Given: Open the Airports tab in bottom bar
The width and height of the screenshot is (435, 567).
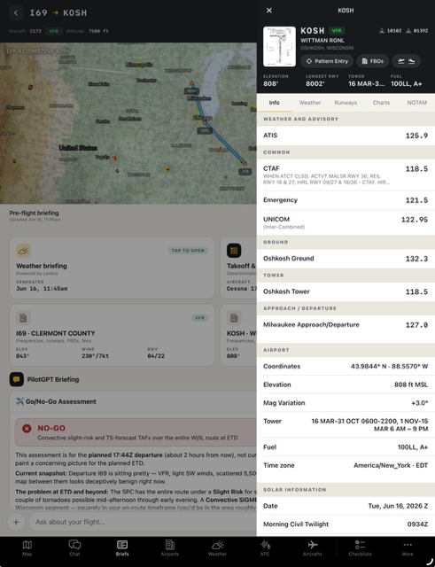Looking at the screenshot, I should click(169, 548).
